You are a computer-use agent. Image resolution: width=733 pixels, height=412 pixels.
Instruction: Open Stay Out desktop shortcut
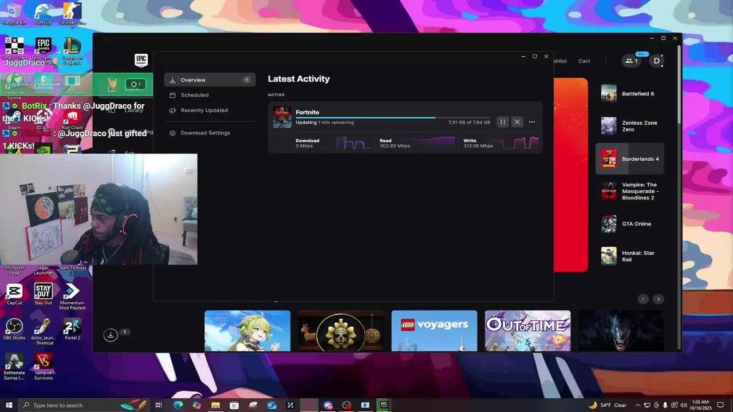(x=43, y=294)
